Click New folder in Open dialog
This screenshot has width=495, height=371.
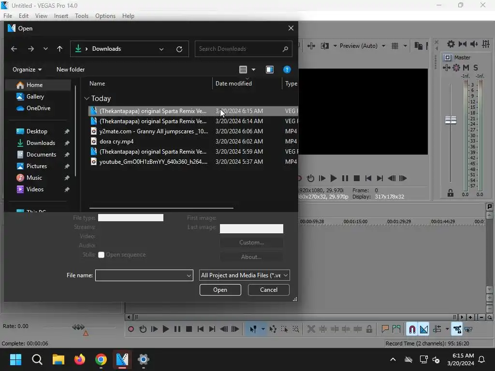(x=71, y=70)
